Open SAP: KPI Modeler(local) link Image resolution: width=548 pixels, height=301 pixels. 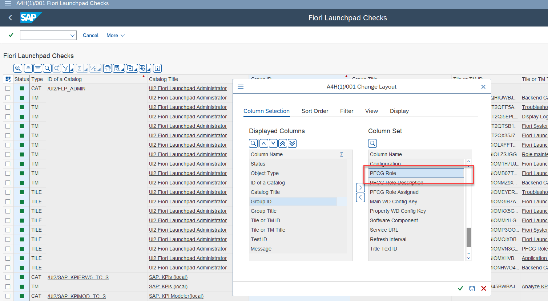click(x=176, y=296)
